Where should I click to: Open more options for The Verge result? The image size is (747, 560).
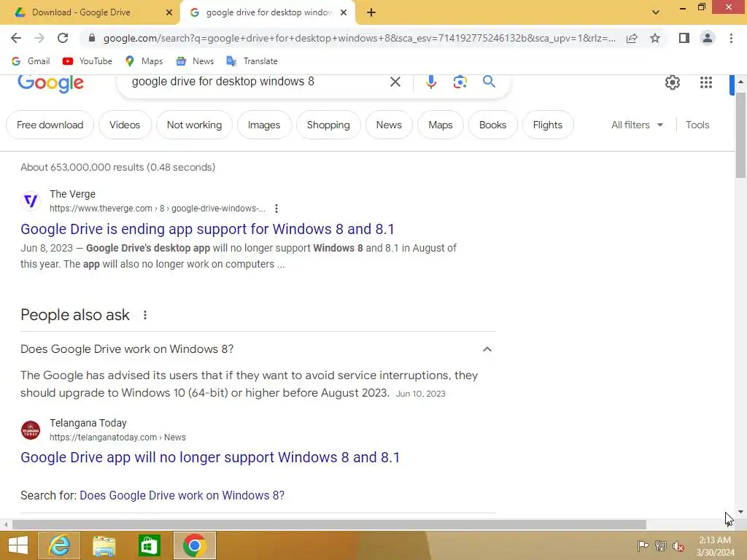tap(276, 209)
